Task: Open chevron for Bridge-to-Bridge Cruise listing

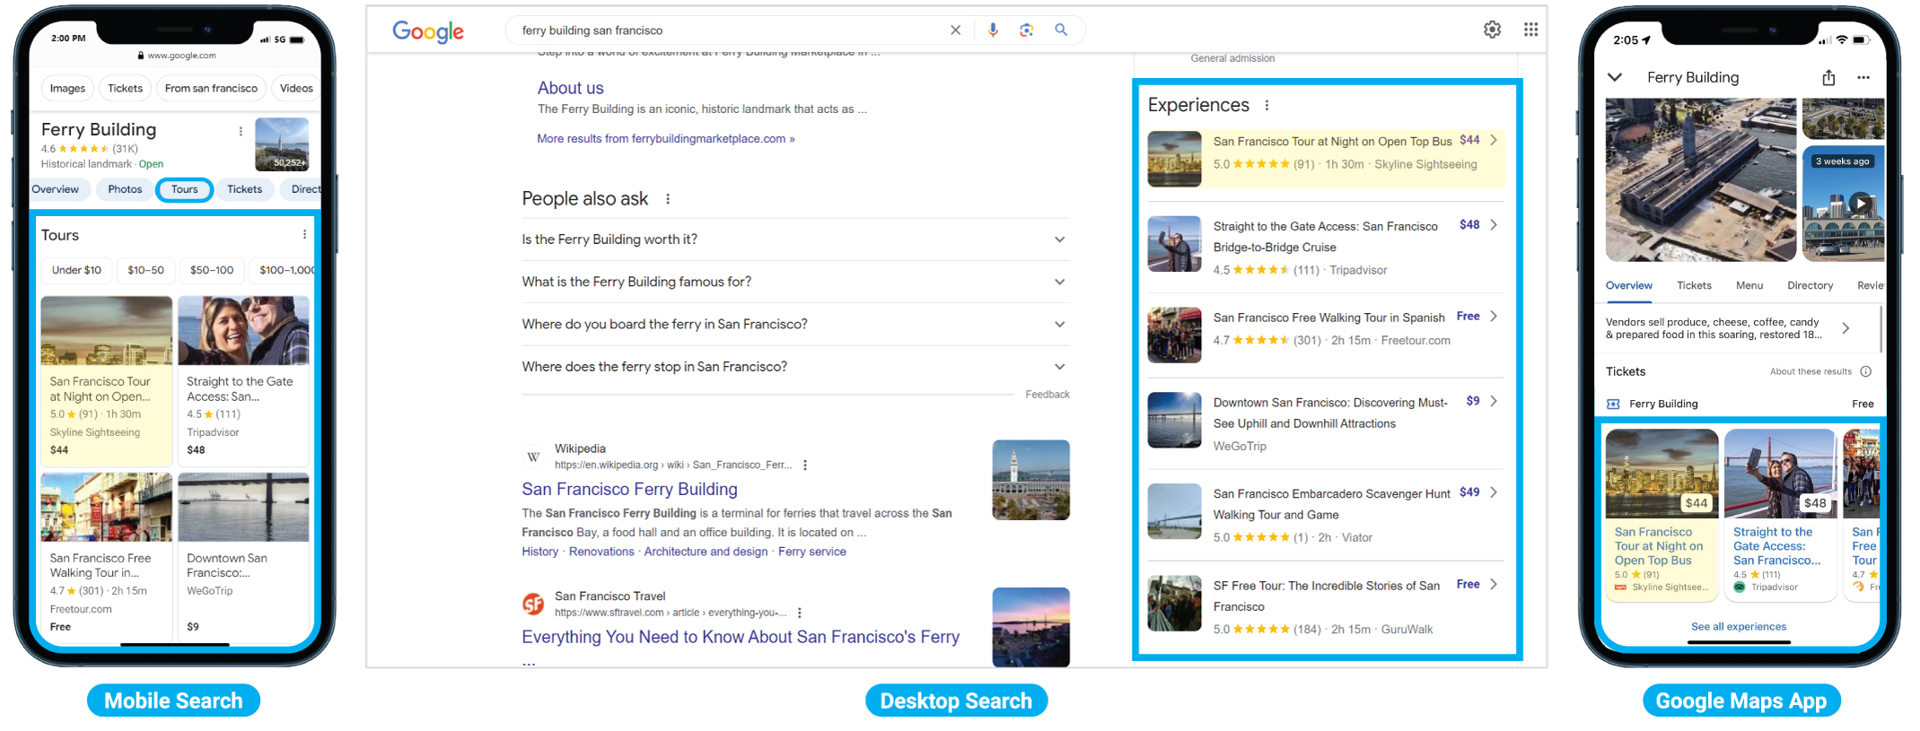Action: pyautogui.click(x=1494, y=225)
